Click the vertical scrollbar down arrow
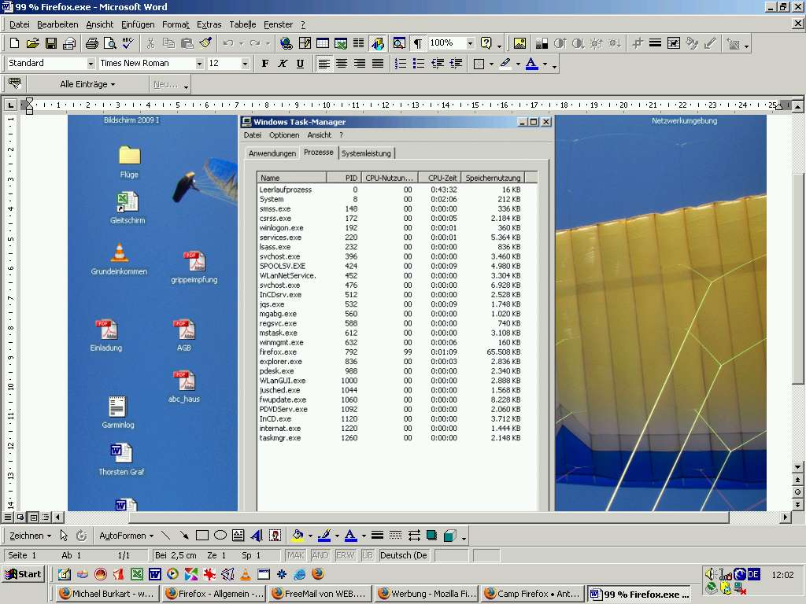This screenshot has width=806, height=604. tap(797, 467)
